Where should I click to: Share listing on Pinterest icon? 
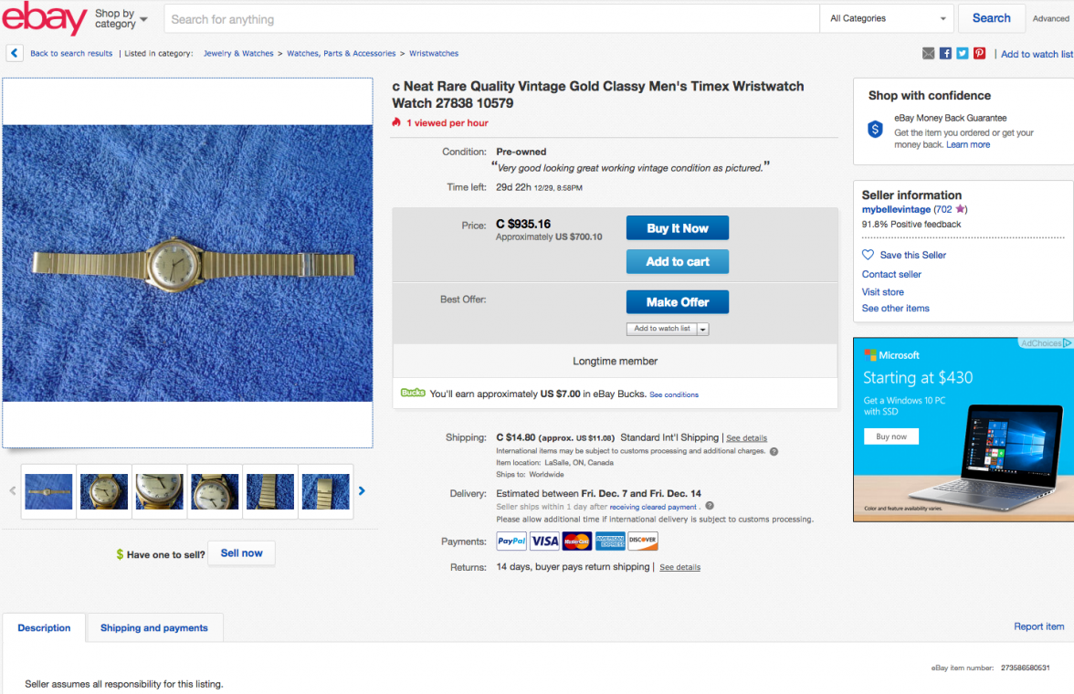coord(979,54)
